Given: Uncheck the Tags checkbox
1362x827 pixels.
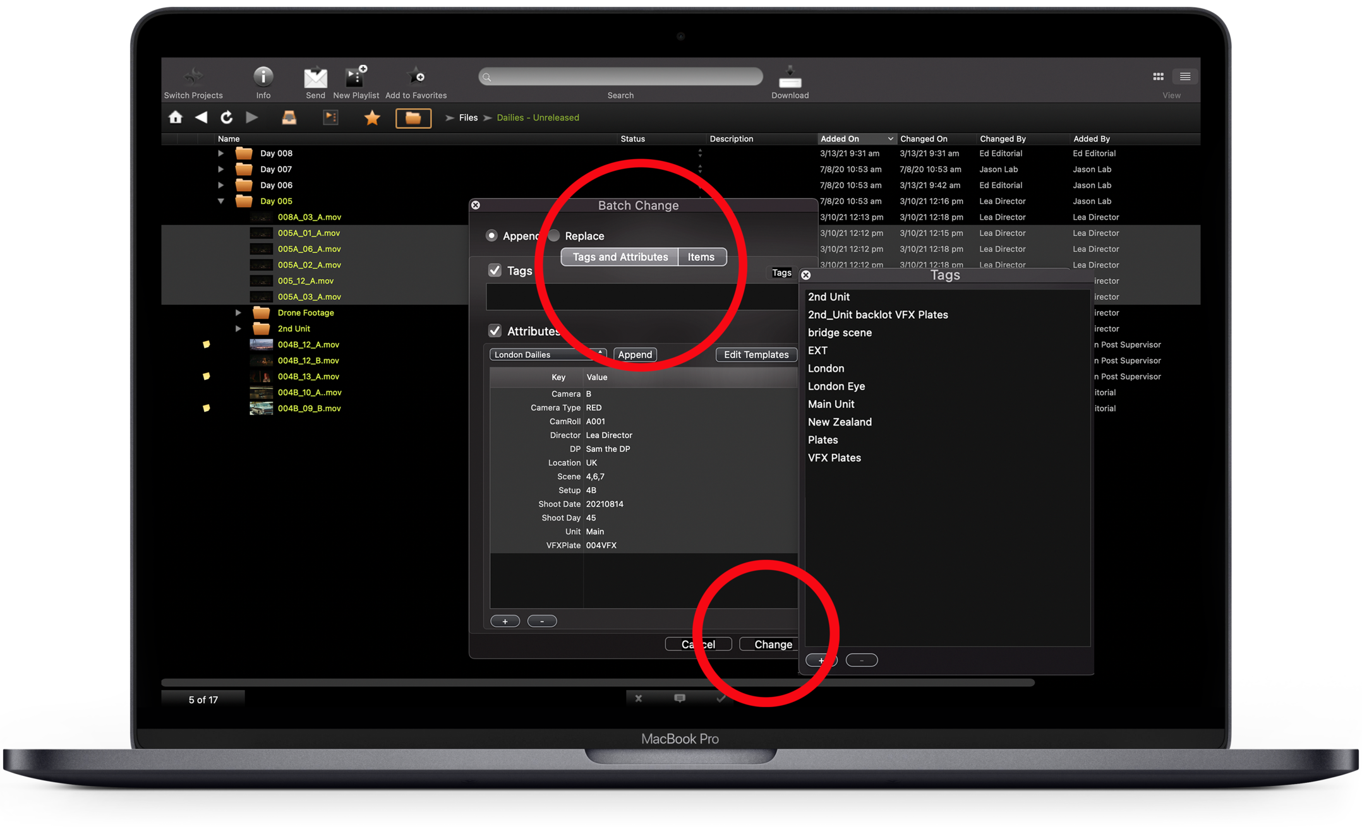Looking at the screenshot, I should pos(495,271).
